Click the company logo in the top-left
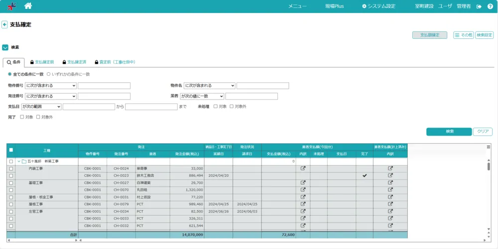Image resolution: width=498 pixels, height=249 pixels. click(11, 6)
